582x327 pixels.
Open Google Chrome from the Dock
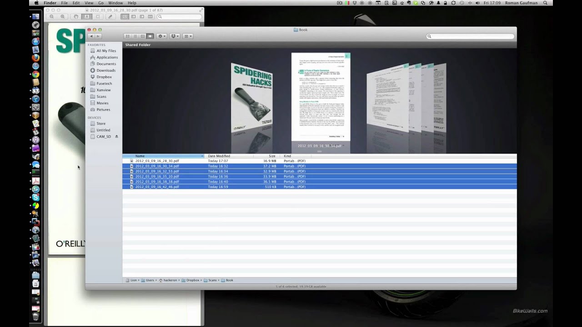click(35, 74)
